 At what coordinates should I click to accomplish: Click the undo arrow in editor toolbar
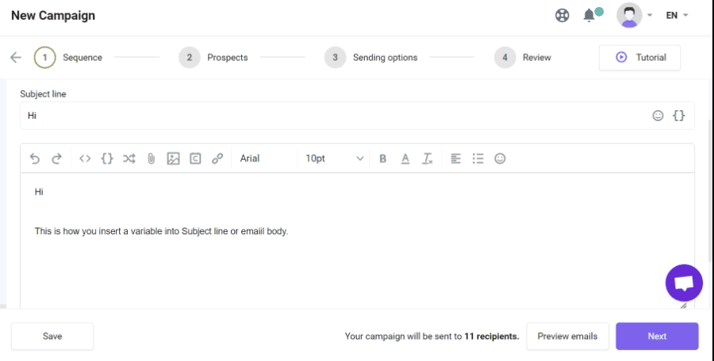[x=35, y=158]
